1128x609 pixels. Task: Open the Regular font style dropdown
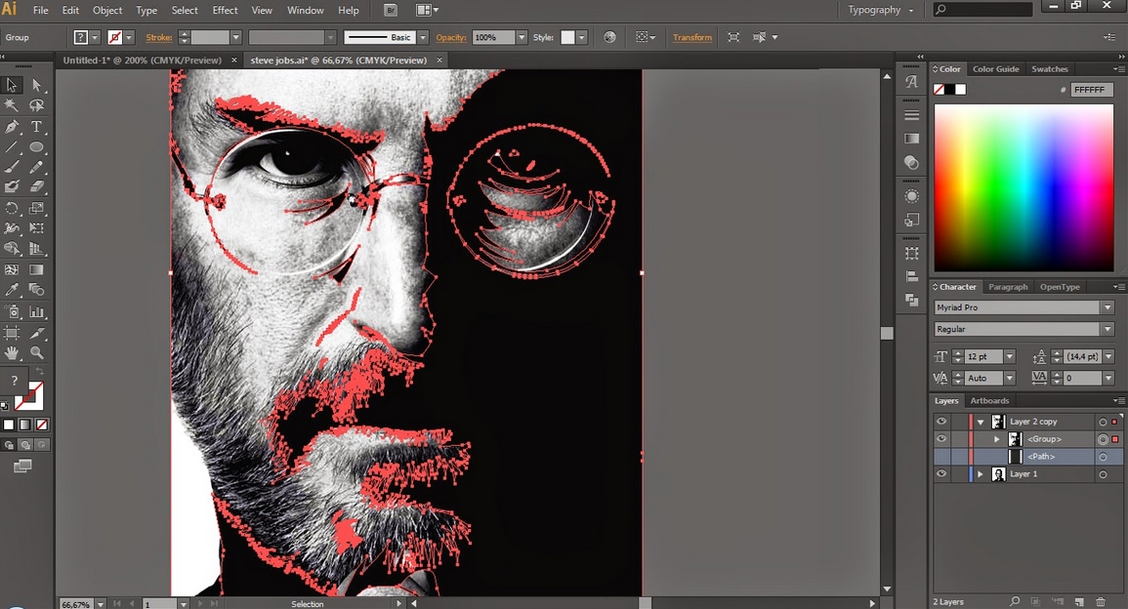pos(1107,329)
